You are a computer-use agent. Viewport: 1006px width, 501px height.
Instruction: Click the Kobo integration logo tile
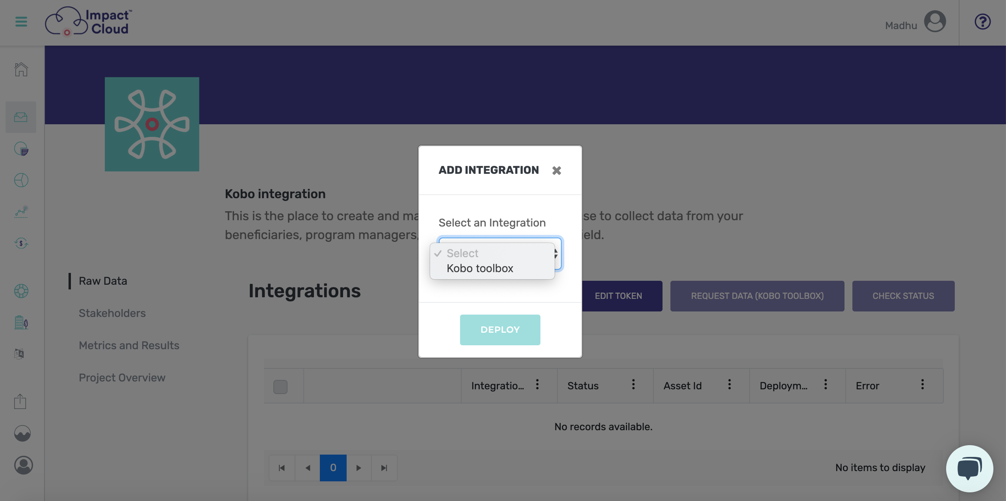(152, 124)
